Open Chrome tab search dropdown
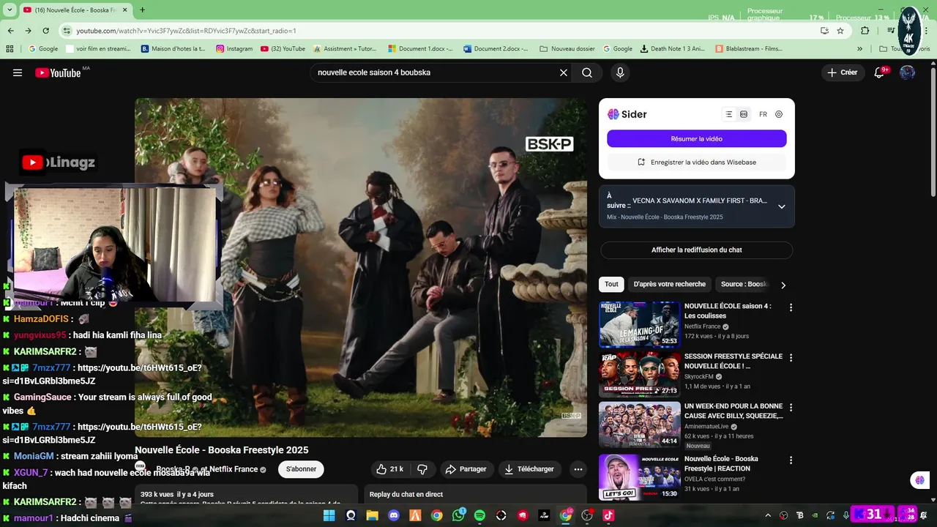 tap(10, 10)
